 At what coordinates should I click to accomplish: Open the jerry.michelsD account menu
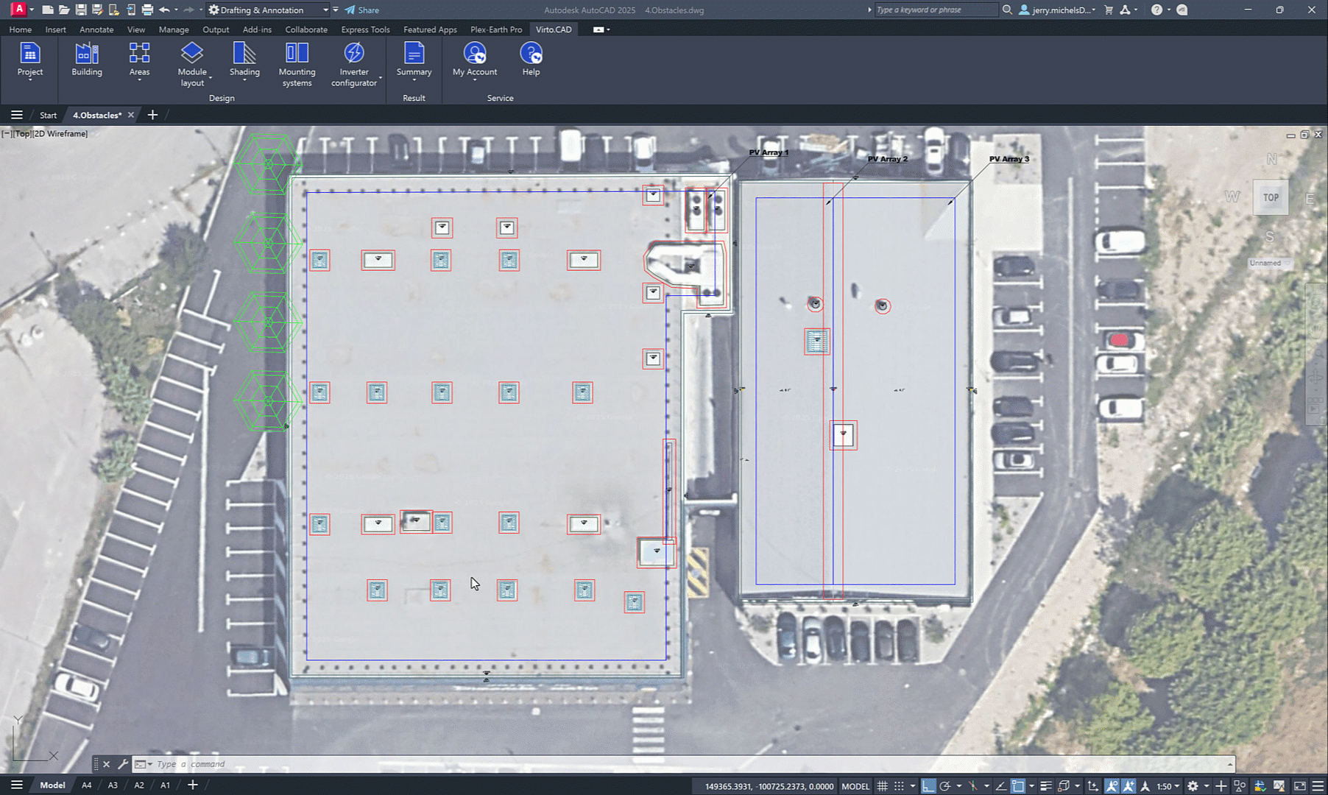click(1056, 10)
